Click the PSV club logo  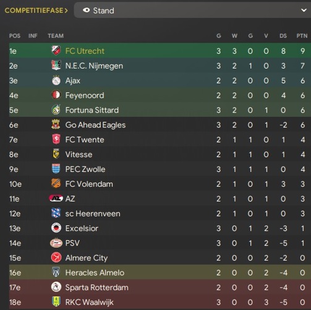coord(56,243)
